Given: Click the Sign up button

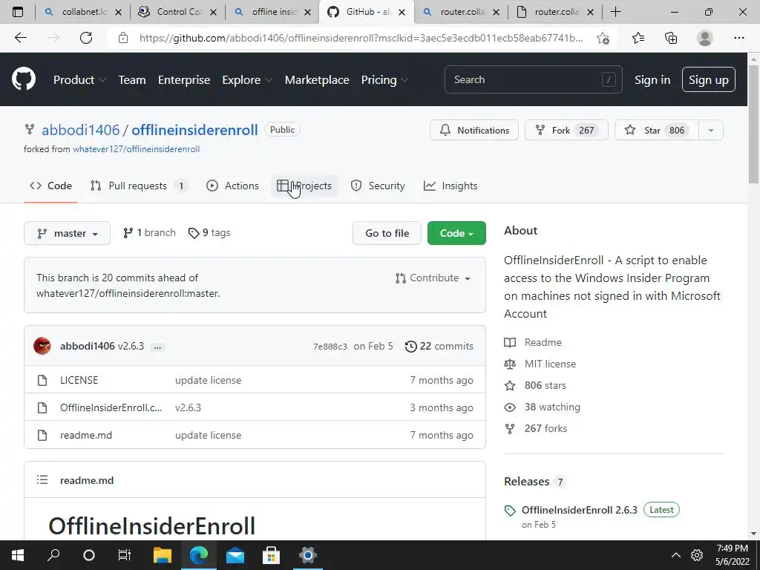Looking at the screenshot, I should pos(708,79).
